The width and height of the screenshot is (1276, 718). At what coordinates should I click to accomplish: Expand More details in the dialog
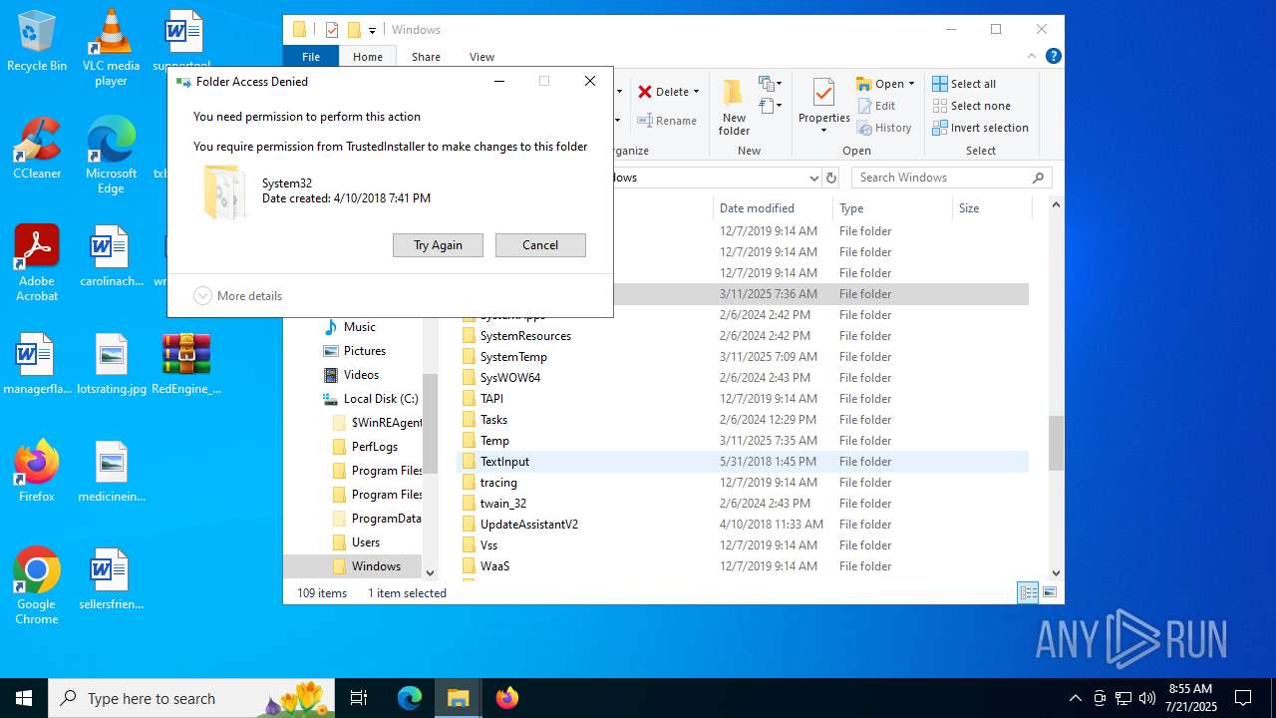coord(238,296)
